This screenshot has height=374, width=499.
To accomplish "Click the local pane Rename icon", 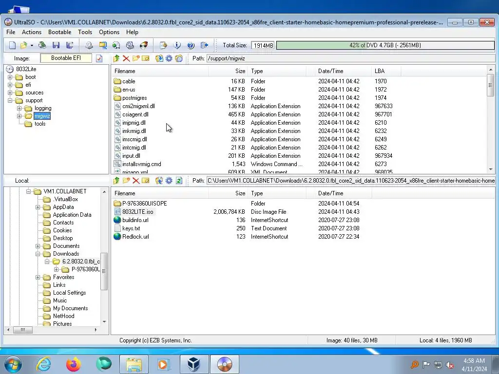I will point(146,181).
